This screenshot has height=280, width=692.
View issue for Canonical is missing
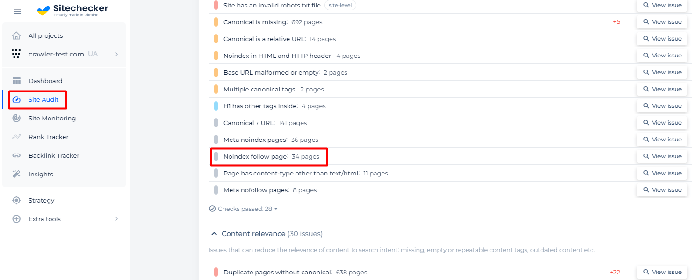click(662, 21)
